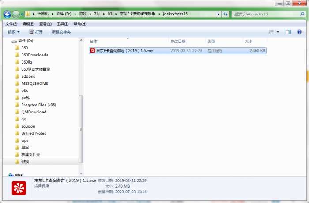Viewport: 309px width, 203px height.
Task: Select the 360Downloads folder
Action: [34, 55]
